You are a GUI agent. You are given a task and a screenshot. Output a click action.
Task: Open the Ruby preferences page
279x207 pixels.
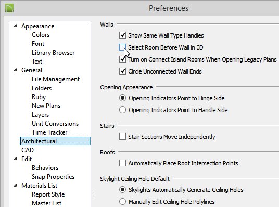(x=39, y=97)
